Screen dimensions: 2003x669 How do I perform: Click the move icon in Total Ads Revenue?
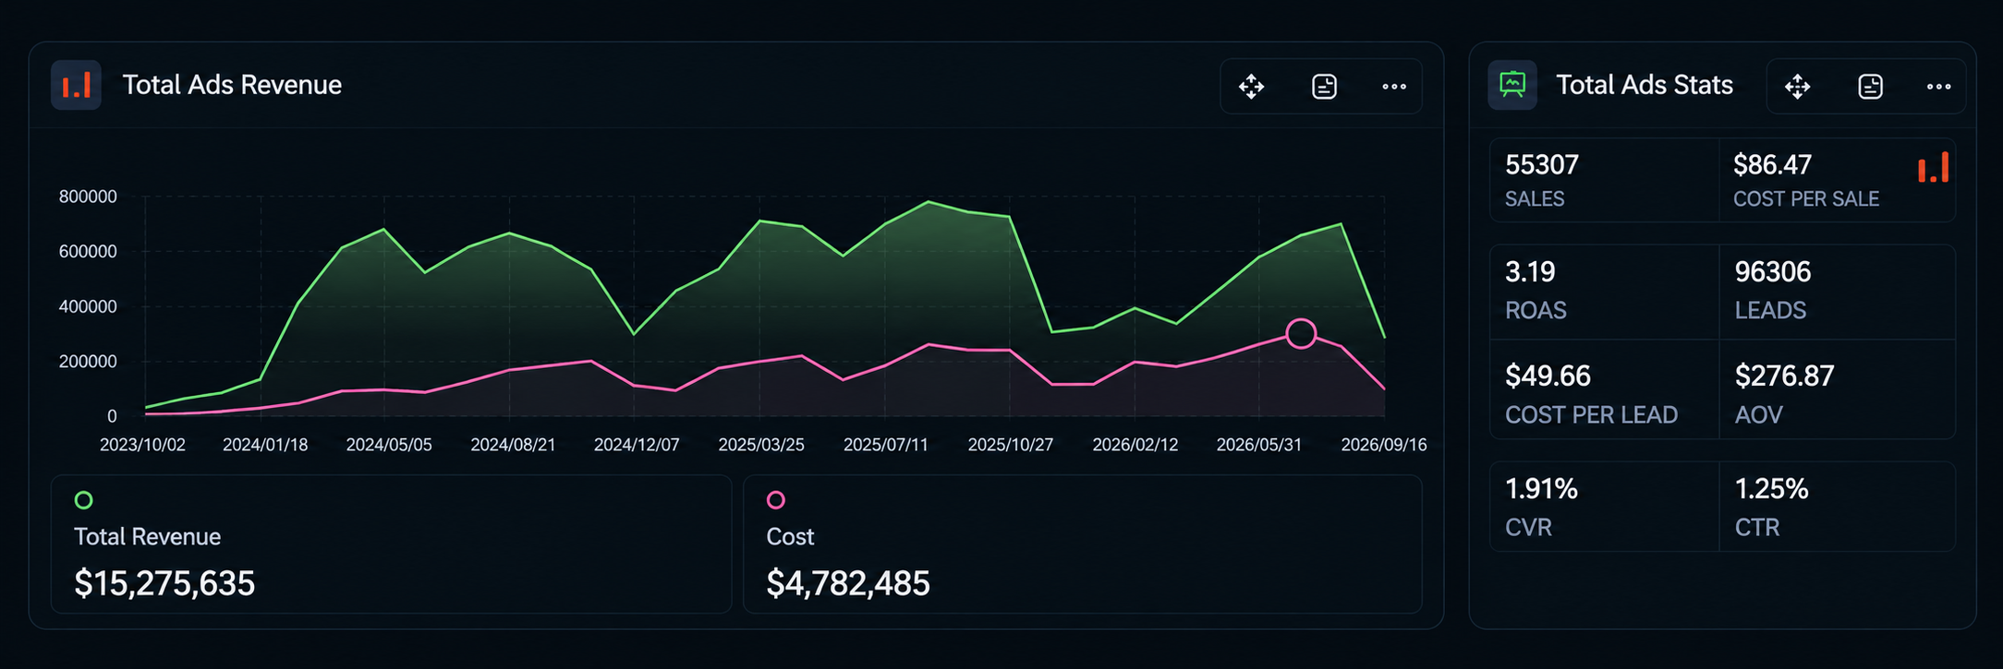click(1252, 87)
